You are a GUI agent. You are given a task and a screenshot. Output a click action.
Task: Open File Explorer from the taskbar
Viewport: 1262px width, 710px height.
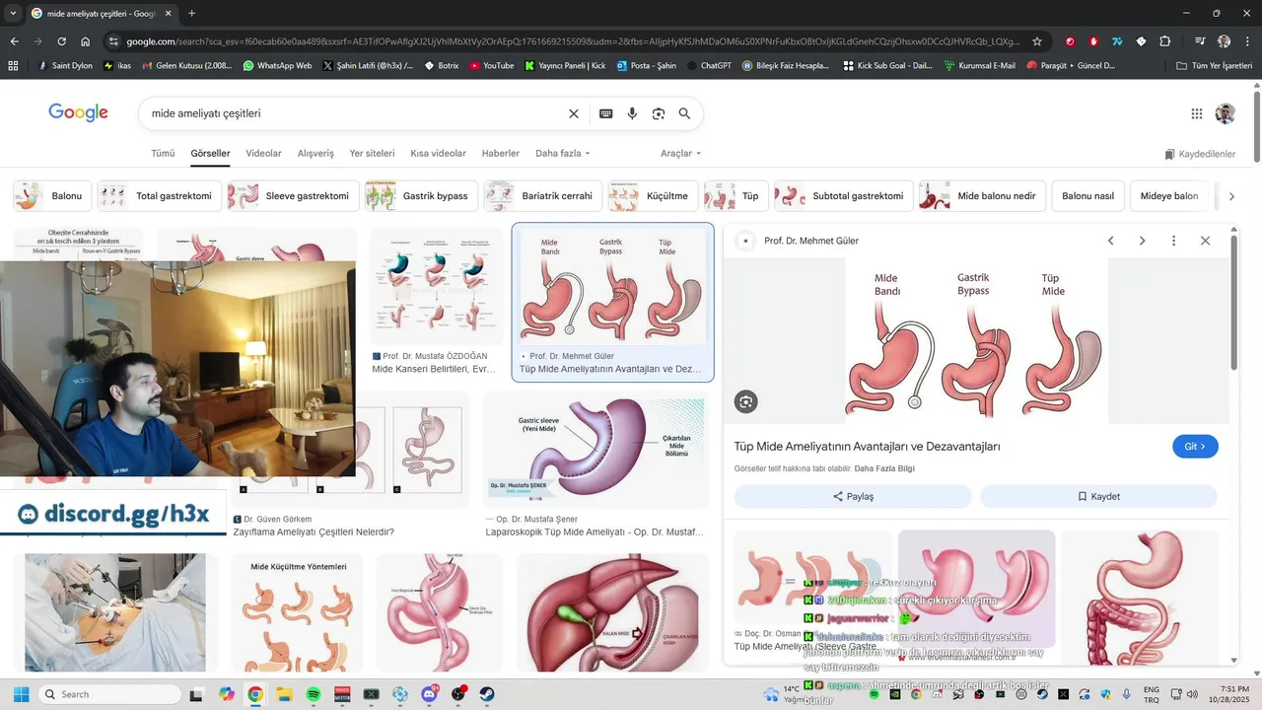(284, 694)
